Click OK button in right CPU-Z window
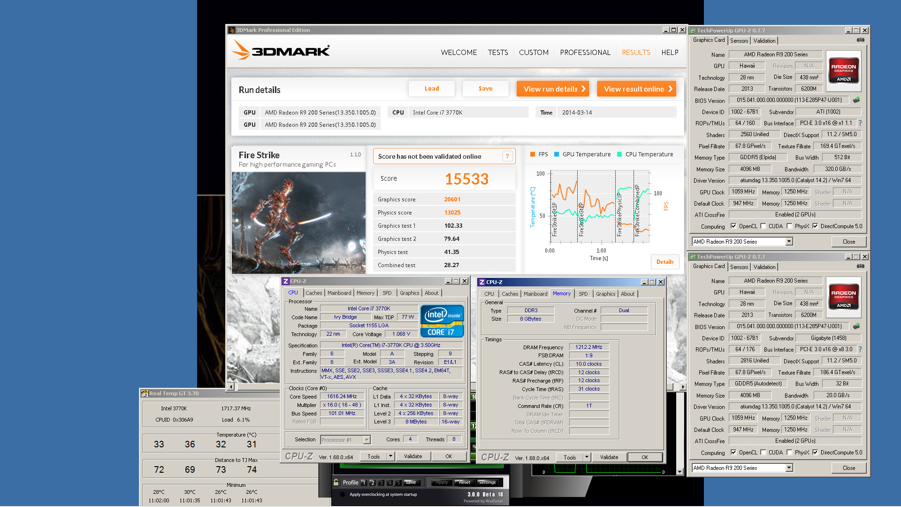 (645, 457)
